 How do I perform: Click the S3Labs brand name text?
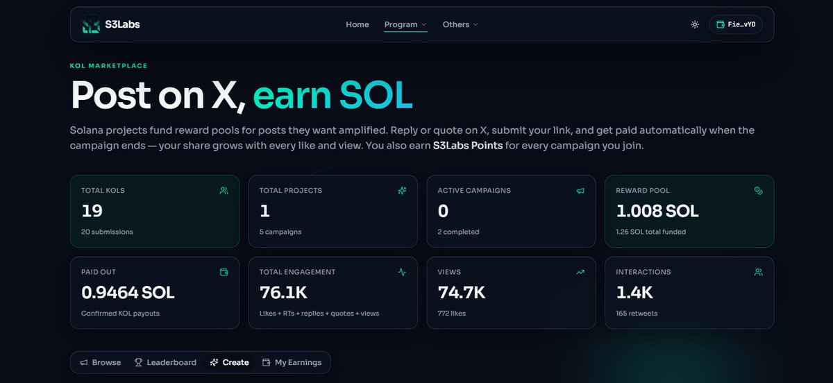click(x=123, y=24)
